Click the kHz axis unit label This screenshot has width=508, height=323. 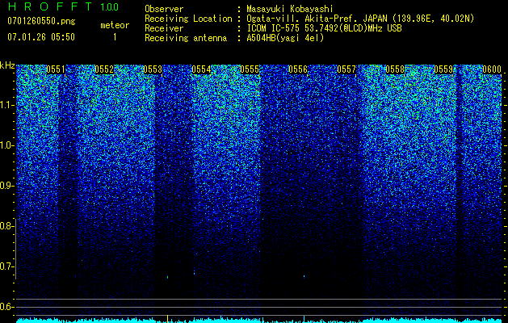click(x=7, y=65)
